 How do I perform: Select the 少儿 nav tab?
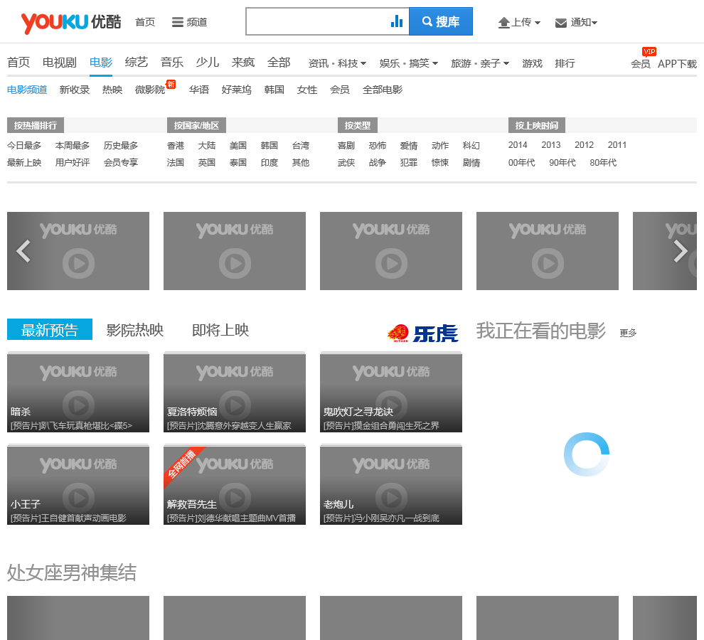[x=208, y=63]
